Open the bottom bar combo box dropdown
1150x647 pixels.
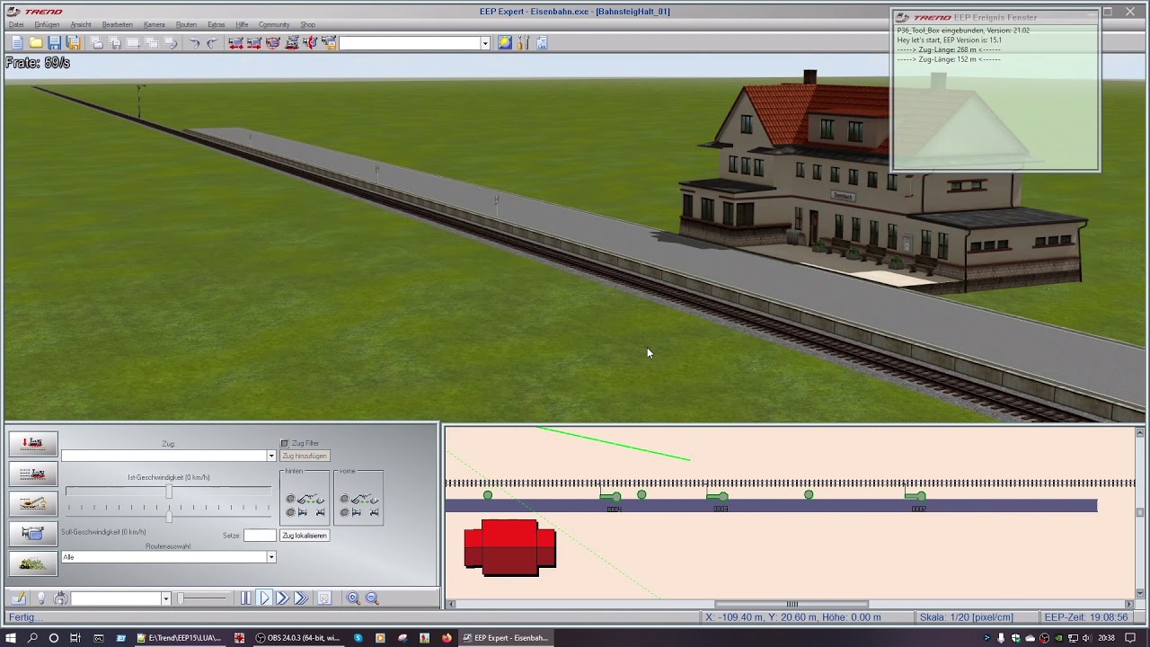click(x=165, y=598)
